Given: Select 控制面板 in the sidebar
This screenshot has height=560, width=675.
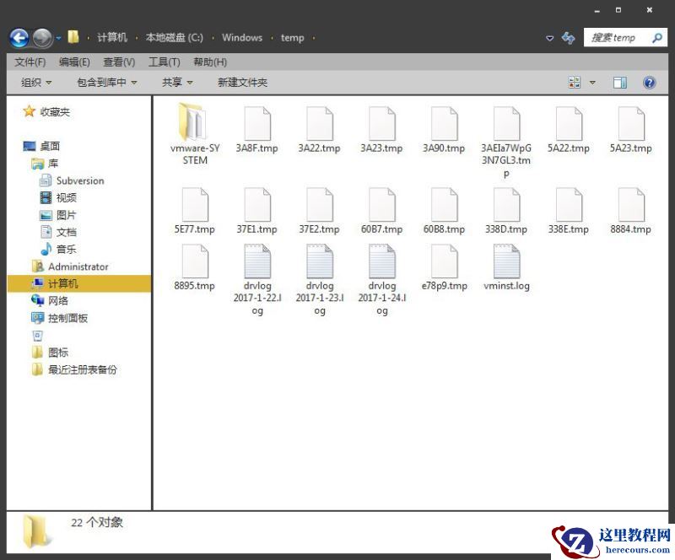Looking at the screenshot, I should point(66,318).
